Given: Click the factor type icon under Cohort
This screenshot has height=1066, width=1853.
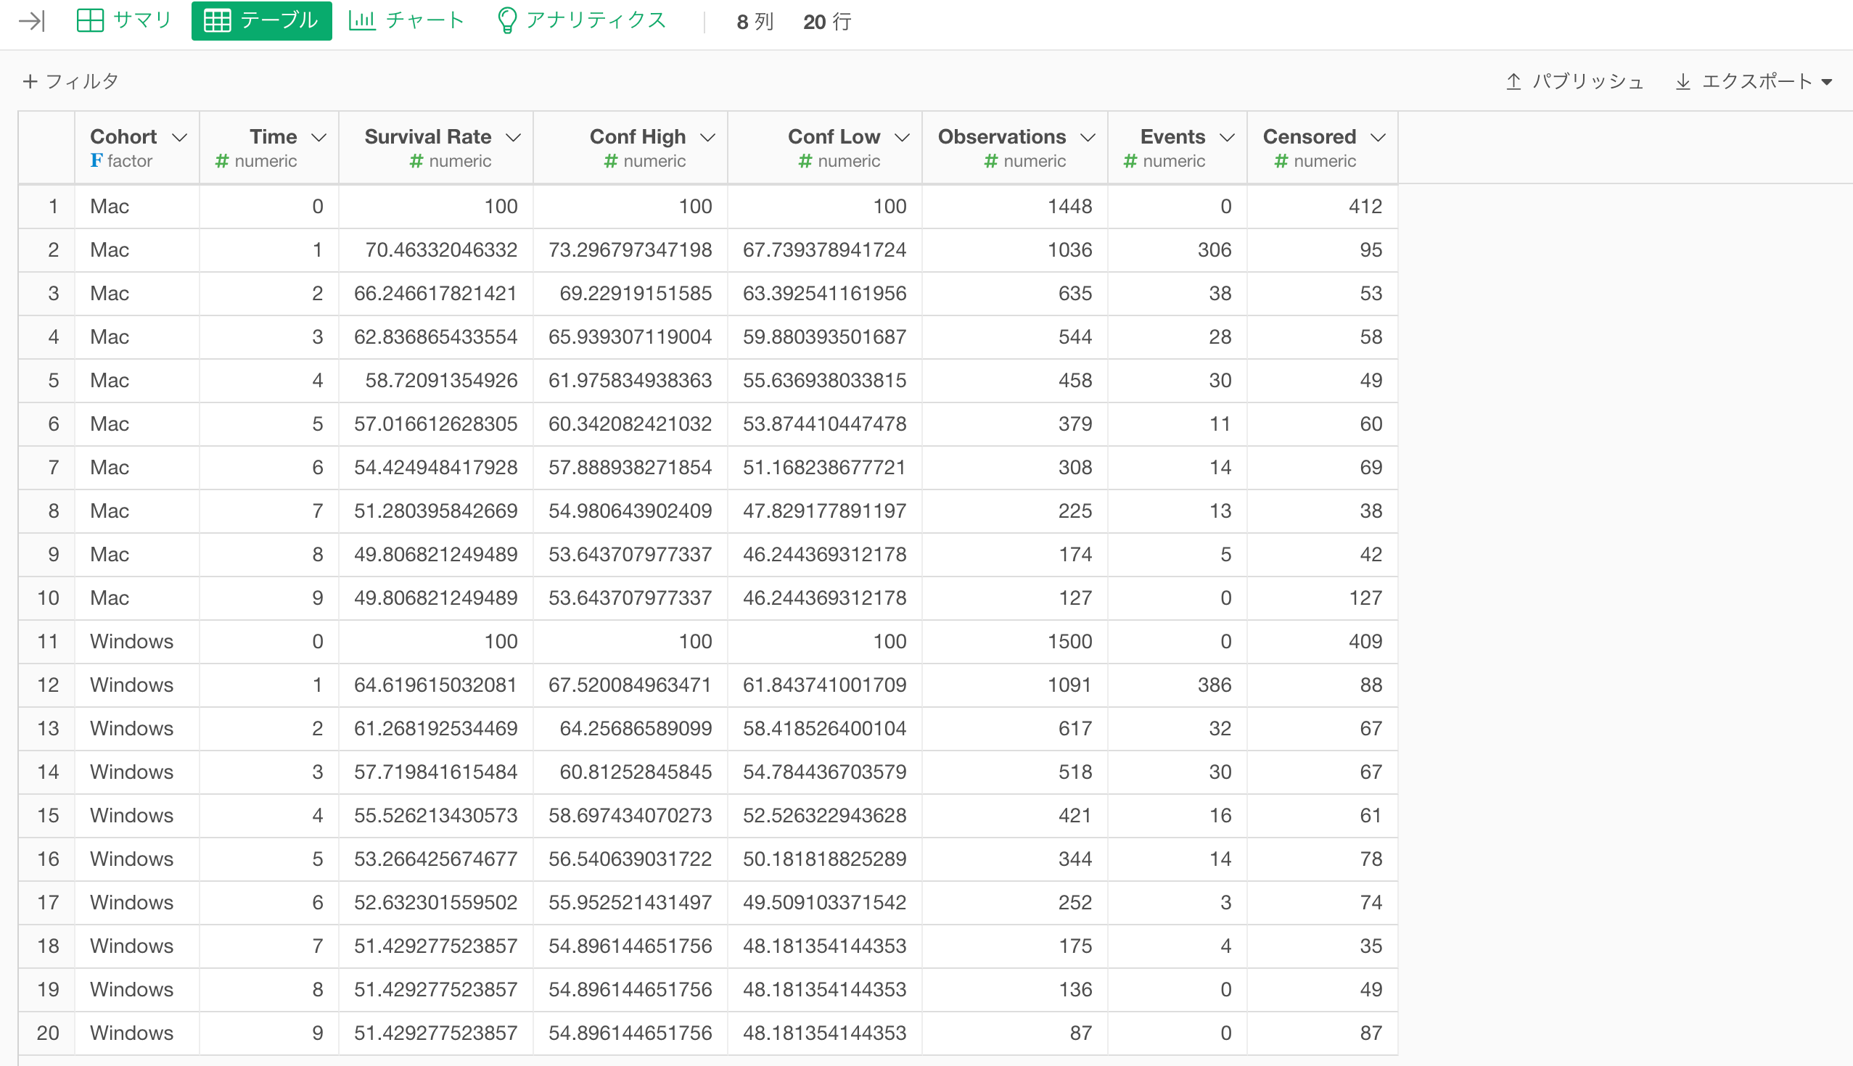Looking at the screenshot, I should tap(96, 160).
